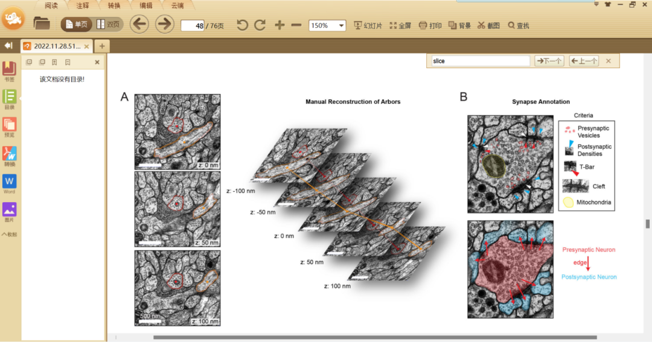The width and height of the screenshot is (652, 342).
Task: Open 背景 background options
Action: pos(459,25)
